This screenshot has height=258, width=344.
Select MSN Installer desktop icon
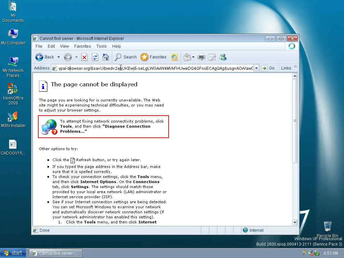point(13,120)
